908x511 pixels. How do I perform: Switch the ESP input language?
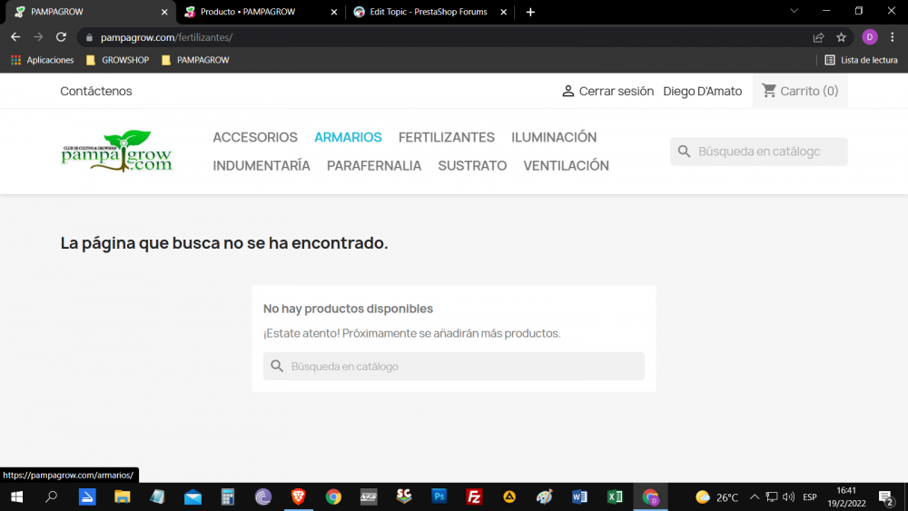(810, 496)
